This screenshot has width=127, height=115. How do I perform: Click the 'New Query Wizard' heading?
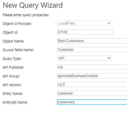(33, 5)
